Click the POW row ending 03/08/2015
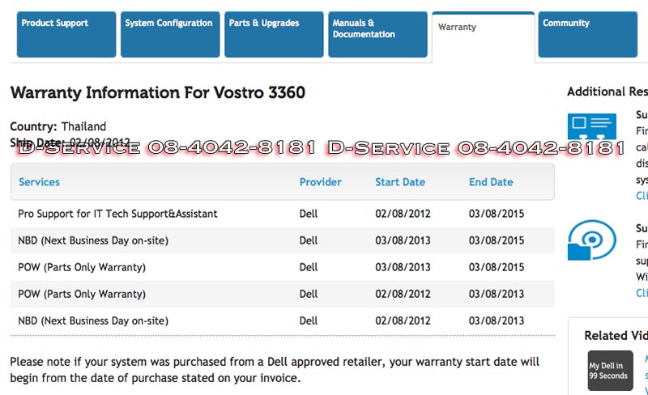The height and width of the screenshot is (395, 648). (x=82, y=267)
